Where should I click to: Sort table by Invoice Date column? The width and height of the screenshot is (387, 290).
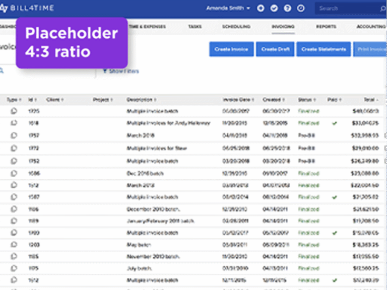237,100
